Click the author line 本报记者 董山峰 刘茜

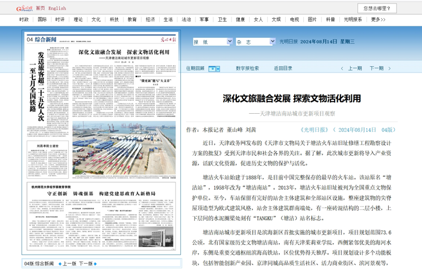(221, 130)
